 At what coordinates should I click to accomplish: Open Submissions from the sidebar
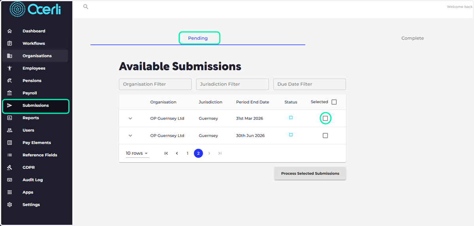(x=36, y=106)
